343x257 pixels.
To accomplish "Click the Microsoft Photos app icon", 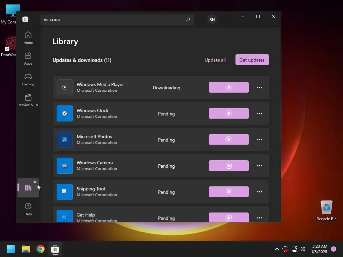I will tap(65, 140).
